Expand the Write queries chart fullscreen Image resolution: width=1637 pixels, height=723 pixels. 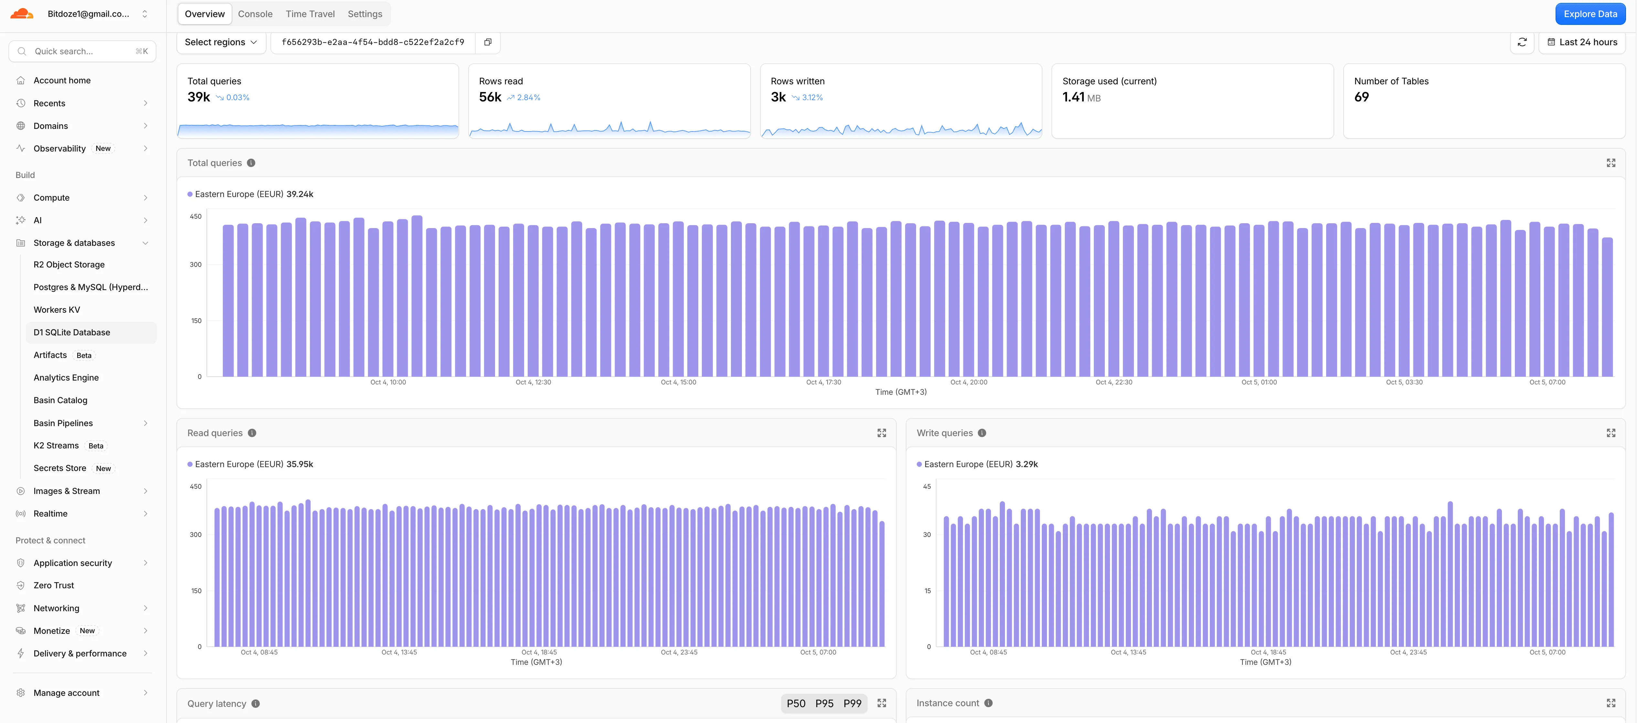1611,433
